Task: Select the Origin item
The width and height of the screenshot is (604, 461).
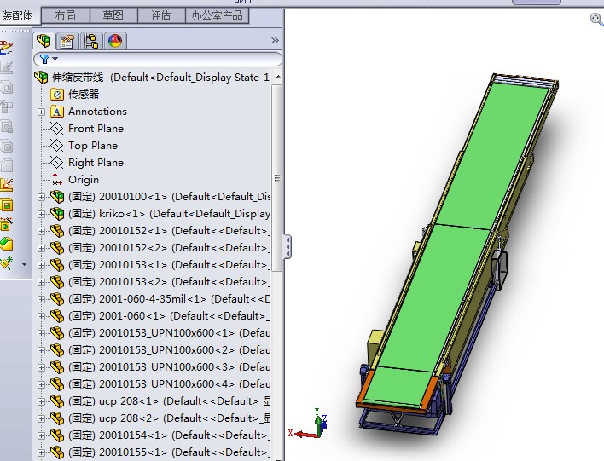Action: click(75, 180)
